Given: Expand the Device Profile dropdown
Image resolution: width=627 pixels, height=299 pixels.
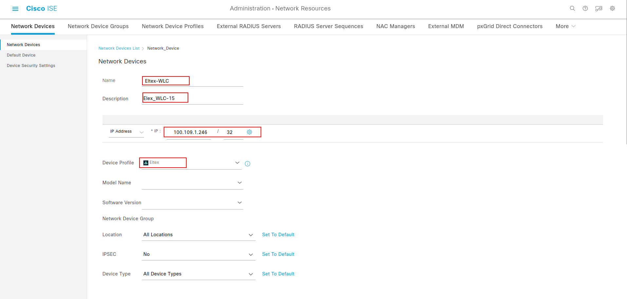Looking at the screenshot, I should point(237,163).
